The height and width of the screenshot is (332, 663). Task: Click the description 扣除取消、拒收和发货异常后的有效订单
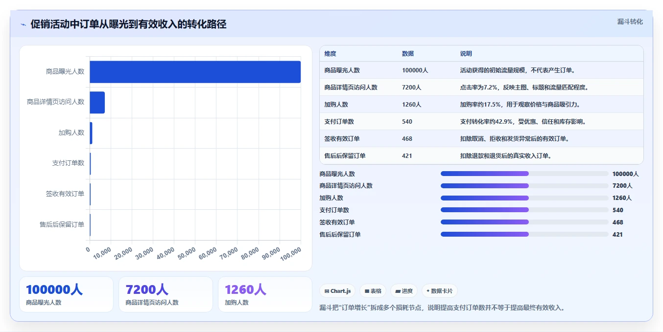coord(514,139)
